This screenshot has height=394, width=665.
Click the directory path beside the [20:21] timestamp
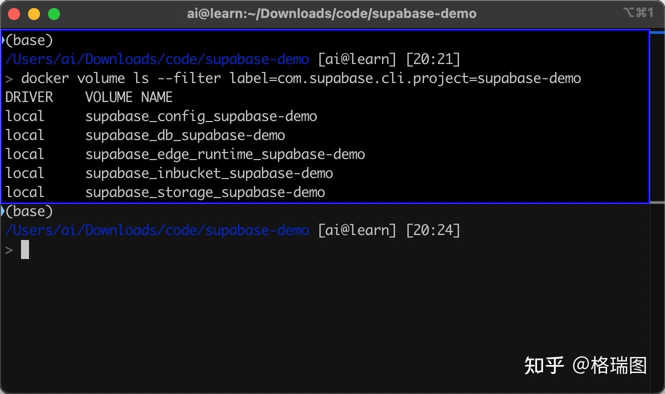click(x=157, y=59)
